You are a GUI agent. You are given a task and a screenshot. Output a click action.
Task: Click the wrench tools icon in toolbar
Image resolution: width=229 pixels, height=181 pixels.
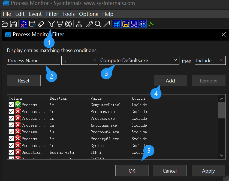pyautogui.click(x=90, y=24)
